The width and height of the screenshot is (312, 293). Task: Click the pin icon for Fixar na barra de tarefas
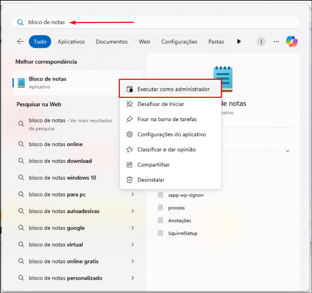[129, 119]
